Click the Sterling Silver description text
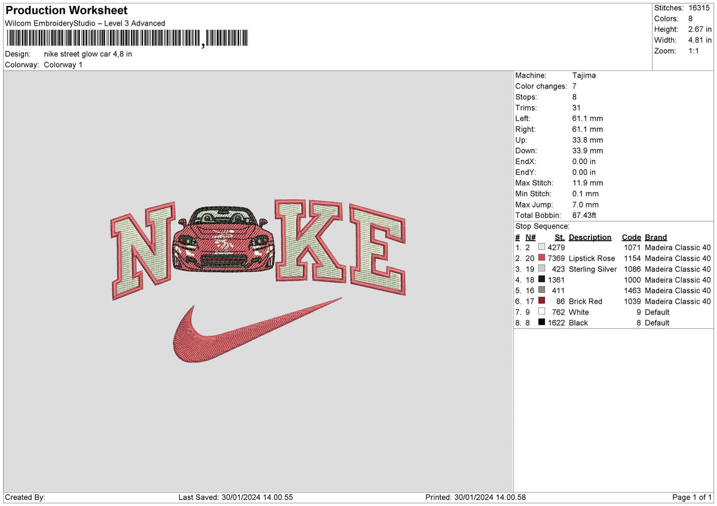This screenshot has height=506, width=717. pyautogui.click(x=593, y=269)
